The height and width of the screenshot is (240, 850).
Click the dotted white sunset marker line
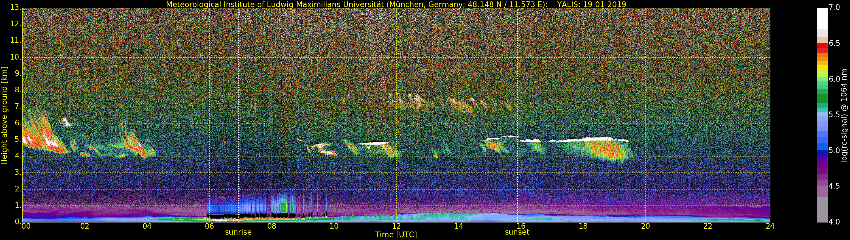click(517, 115)
